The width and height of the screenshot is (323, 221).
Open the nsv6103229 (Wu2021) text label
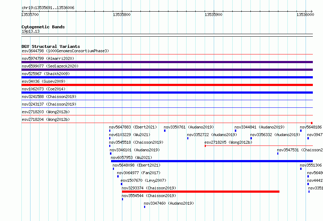pos(130,135)
